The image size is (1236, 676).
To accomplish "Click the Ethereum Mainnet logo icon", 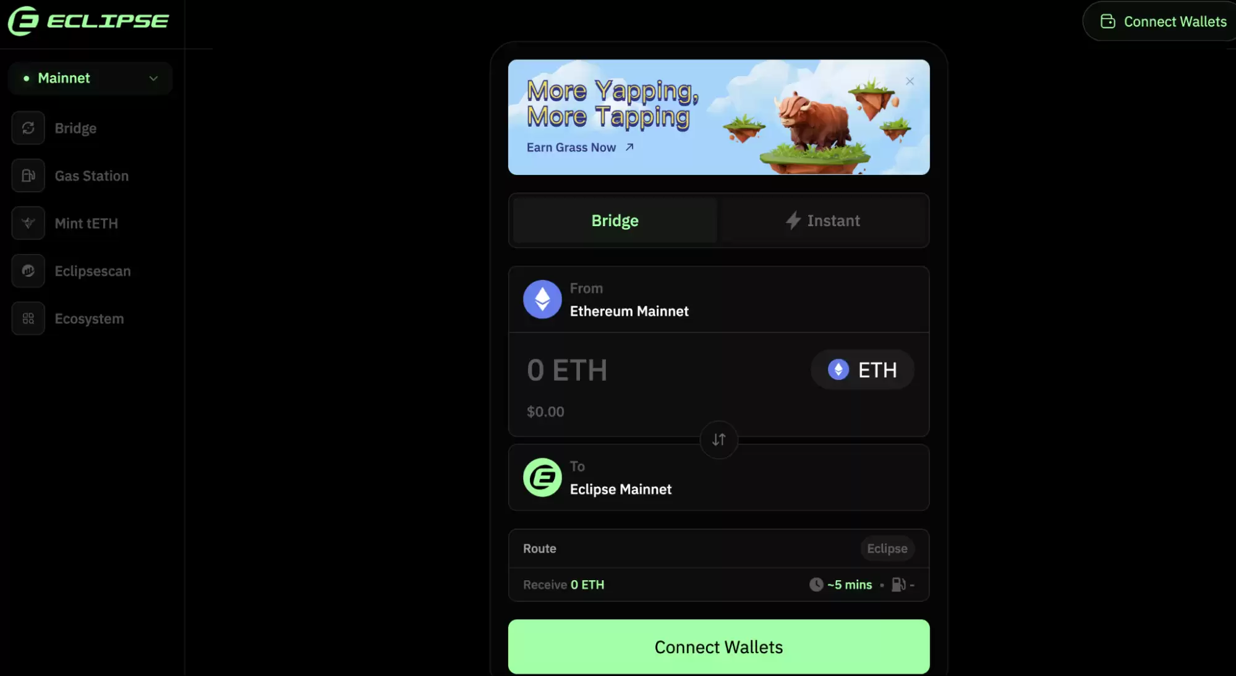I will tap(542, 300).
